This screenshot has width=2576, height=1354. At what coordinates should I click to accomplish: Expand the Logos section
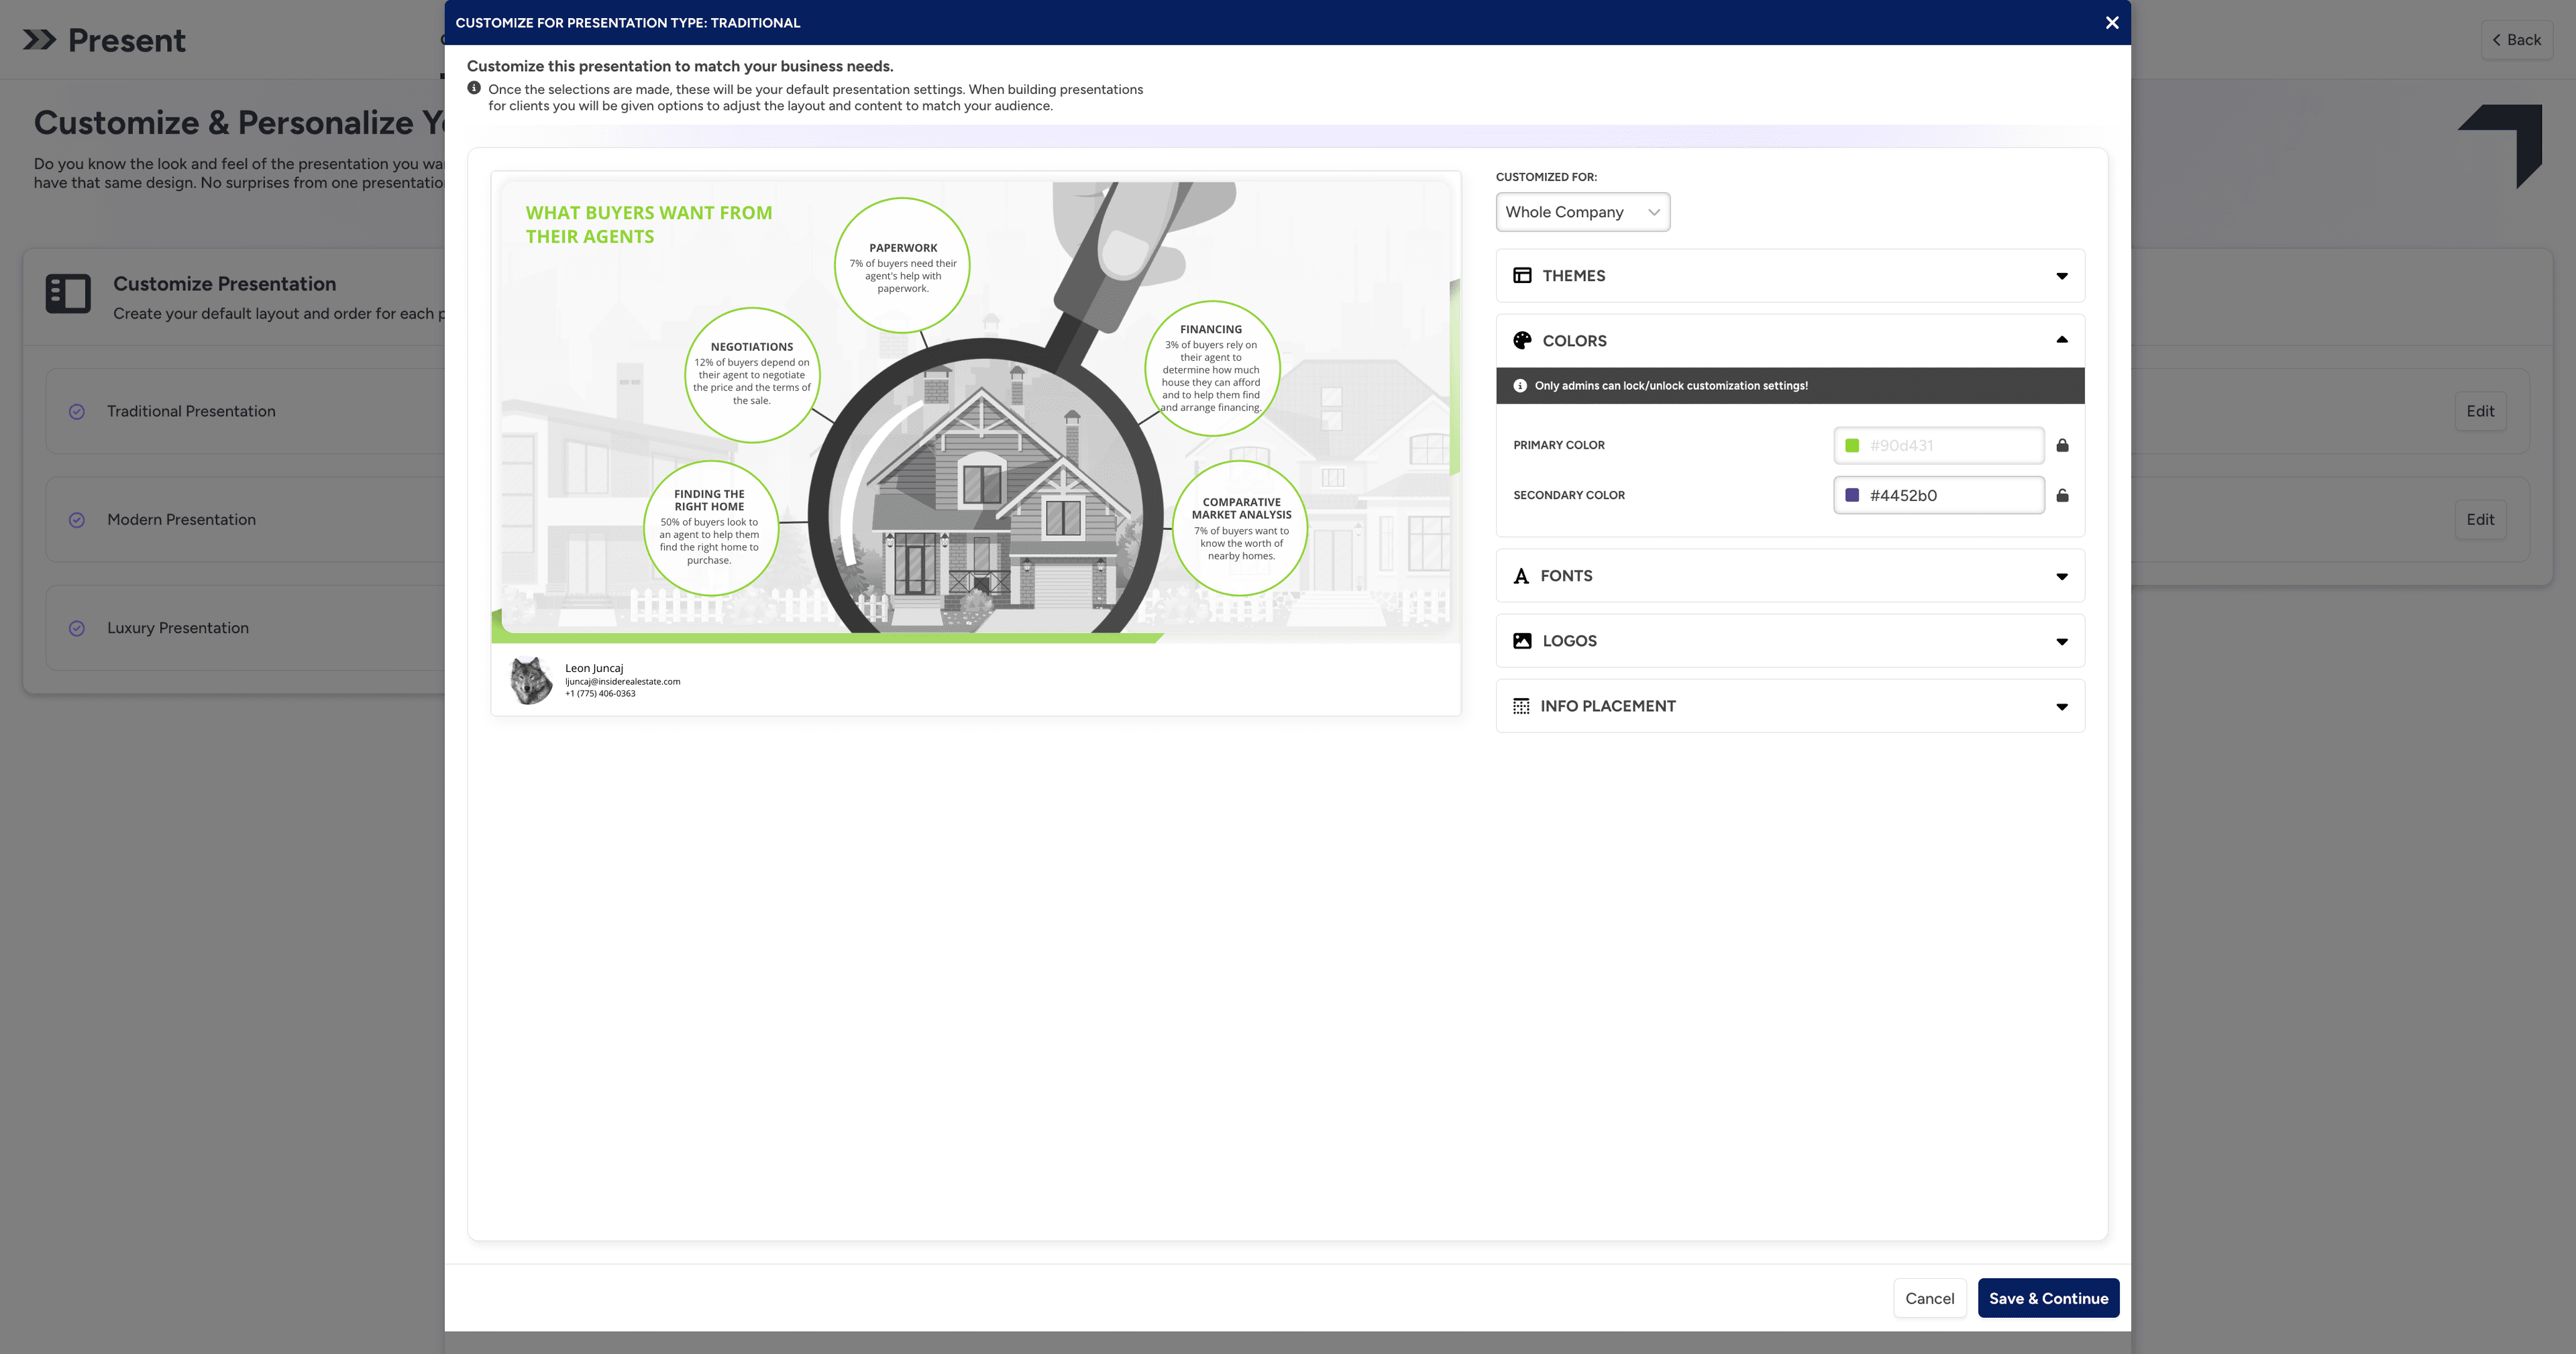tap(1789, 641)
